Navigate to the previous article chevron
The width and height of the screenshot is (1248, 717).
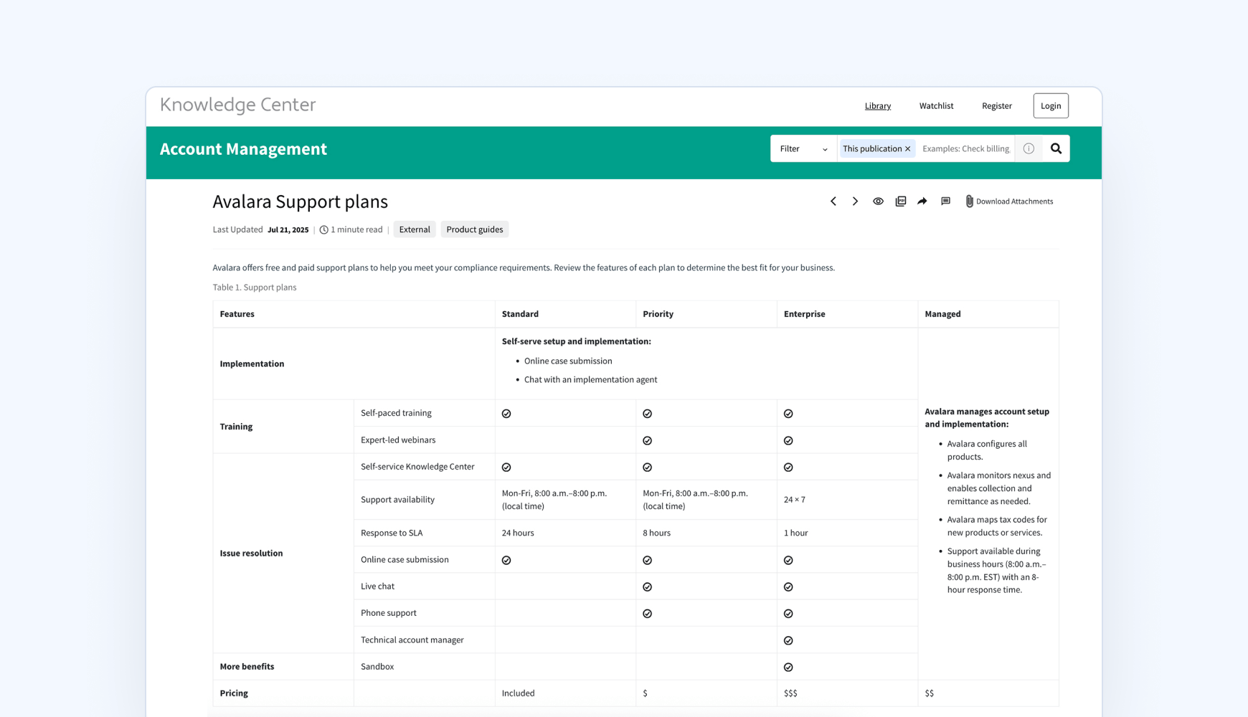833,201
